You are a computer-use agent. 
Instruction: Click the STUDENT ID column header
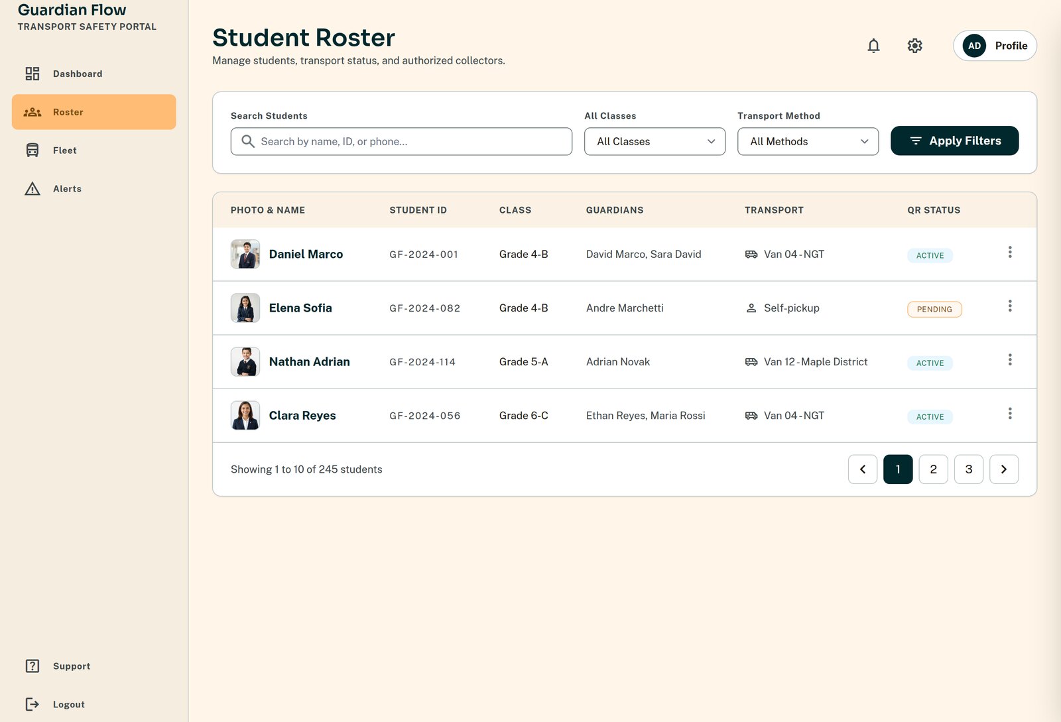(418, 210)
